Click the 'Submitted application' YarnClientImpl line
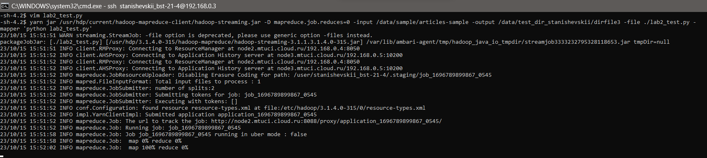The image size is (707, 158). coord(158,115)
